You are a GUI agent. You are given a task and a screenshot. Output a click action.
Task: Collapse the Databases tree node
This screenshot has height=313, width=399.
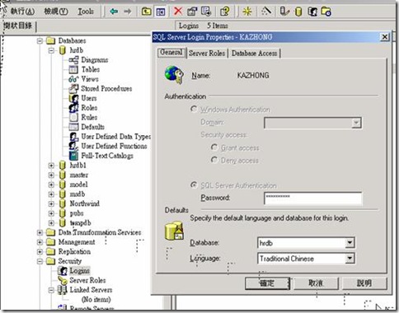pyautogui.click(x=40, y=41)
